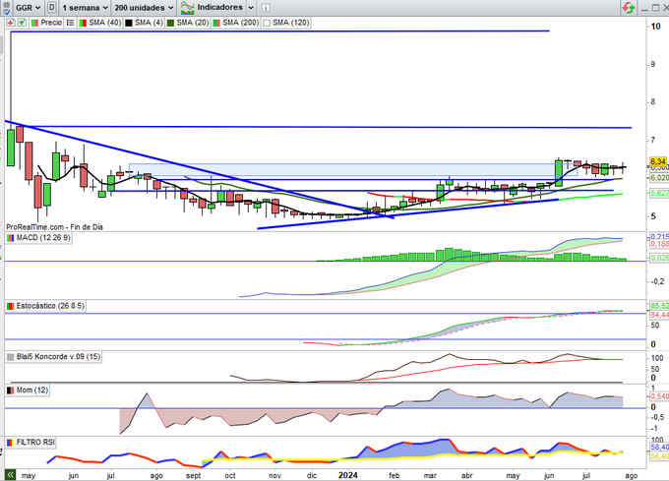
Task: Click the green arrow icon beside Precio
Action: pyautogui.click(x=22, y=23)
